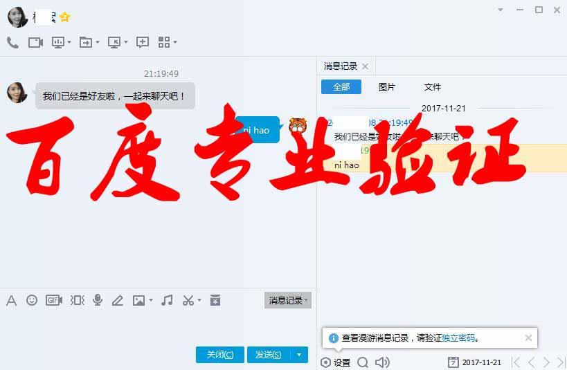Image resolution: width=567 pixels, height=370 pixels.
Task: Send a window shake
Action: coord(77,300)
